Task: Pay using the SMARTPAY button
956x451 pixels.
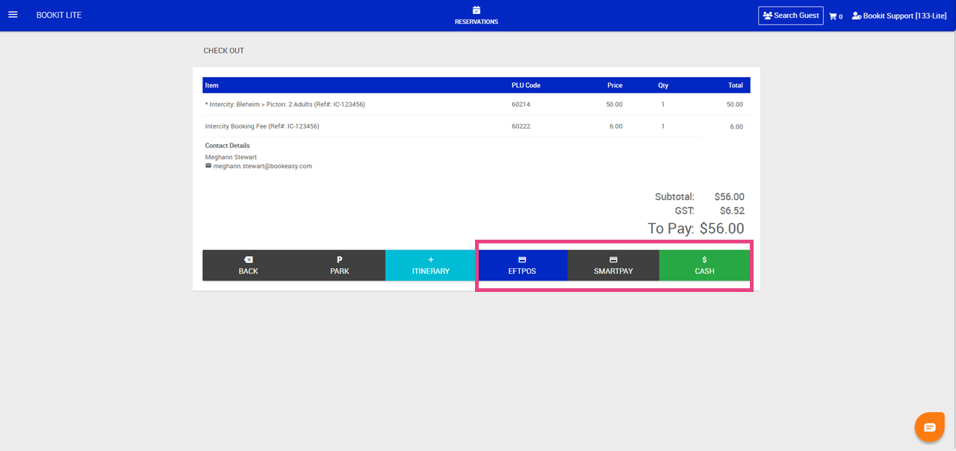Action: point(613,265)
